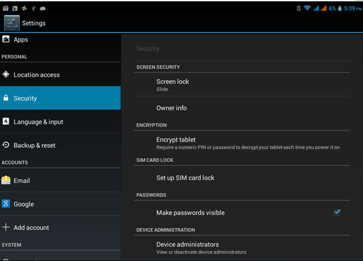
Task: Tap the ACCOUNTS category label
Action: 14,162
